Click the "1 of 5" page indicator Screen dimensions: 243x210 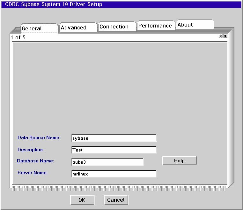pos(18,37)
